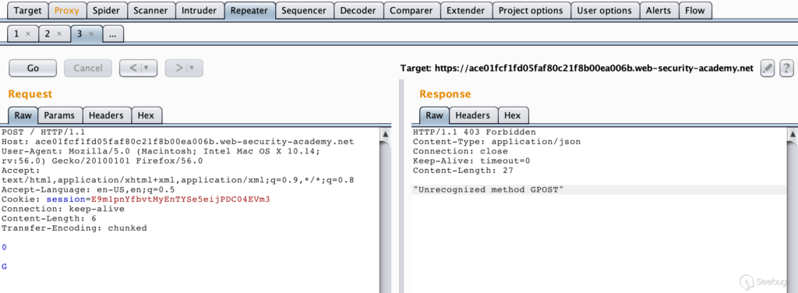Click the Cancel button
798x293 pixels.
pyautogui.click(x=88, y=68)
